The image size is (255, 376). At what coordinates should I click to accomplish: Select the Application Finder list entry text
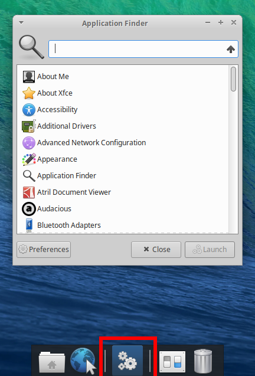pyautogui.click(x=67, y=176)
